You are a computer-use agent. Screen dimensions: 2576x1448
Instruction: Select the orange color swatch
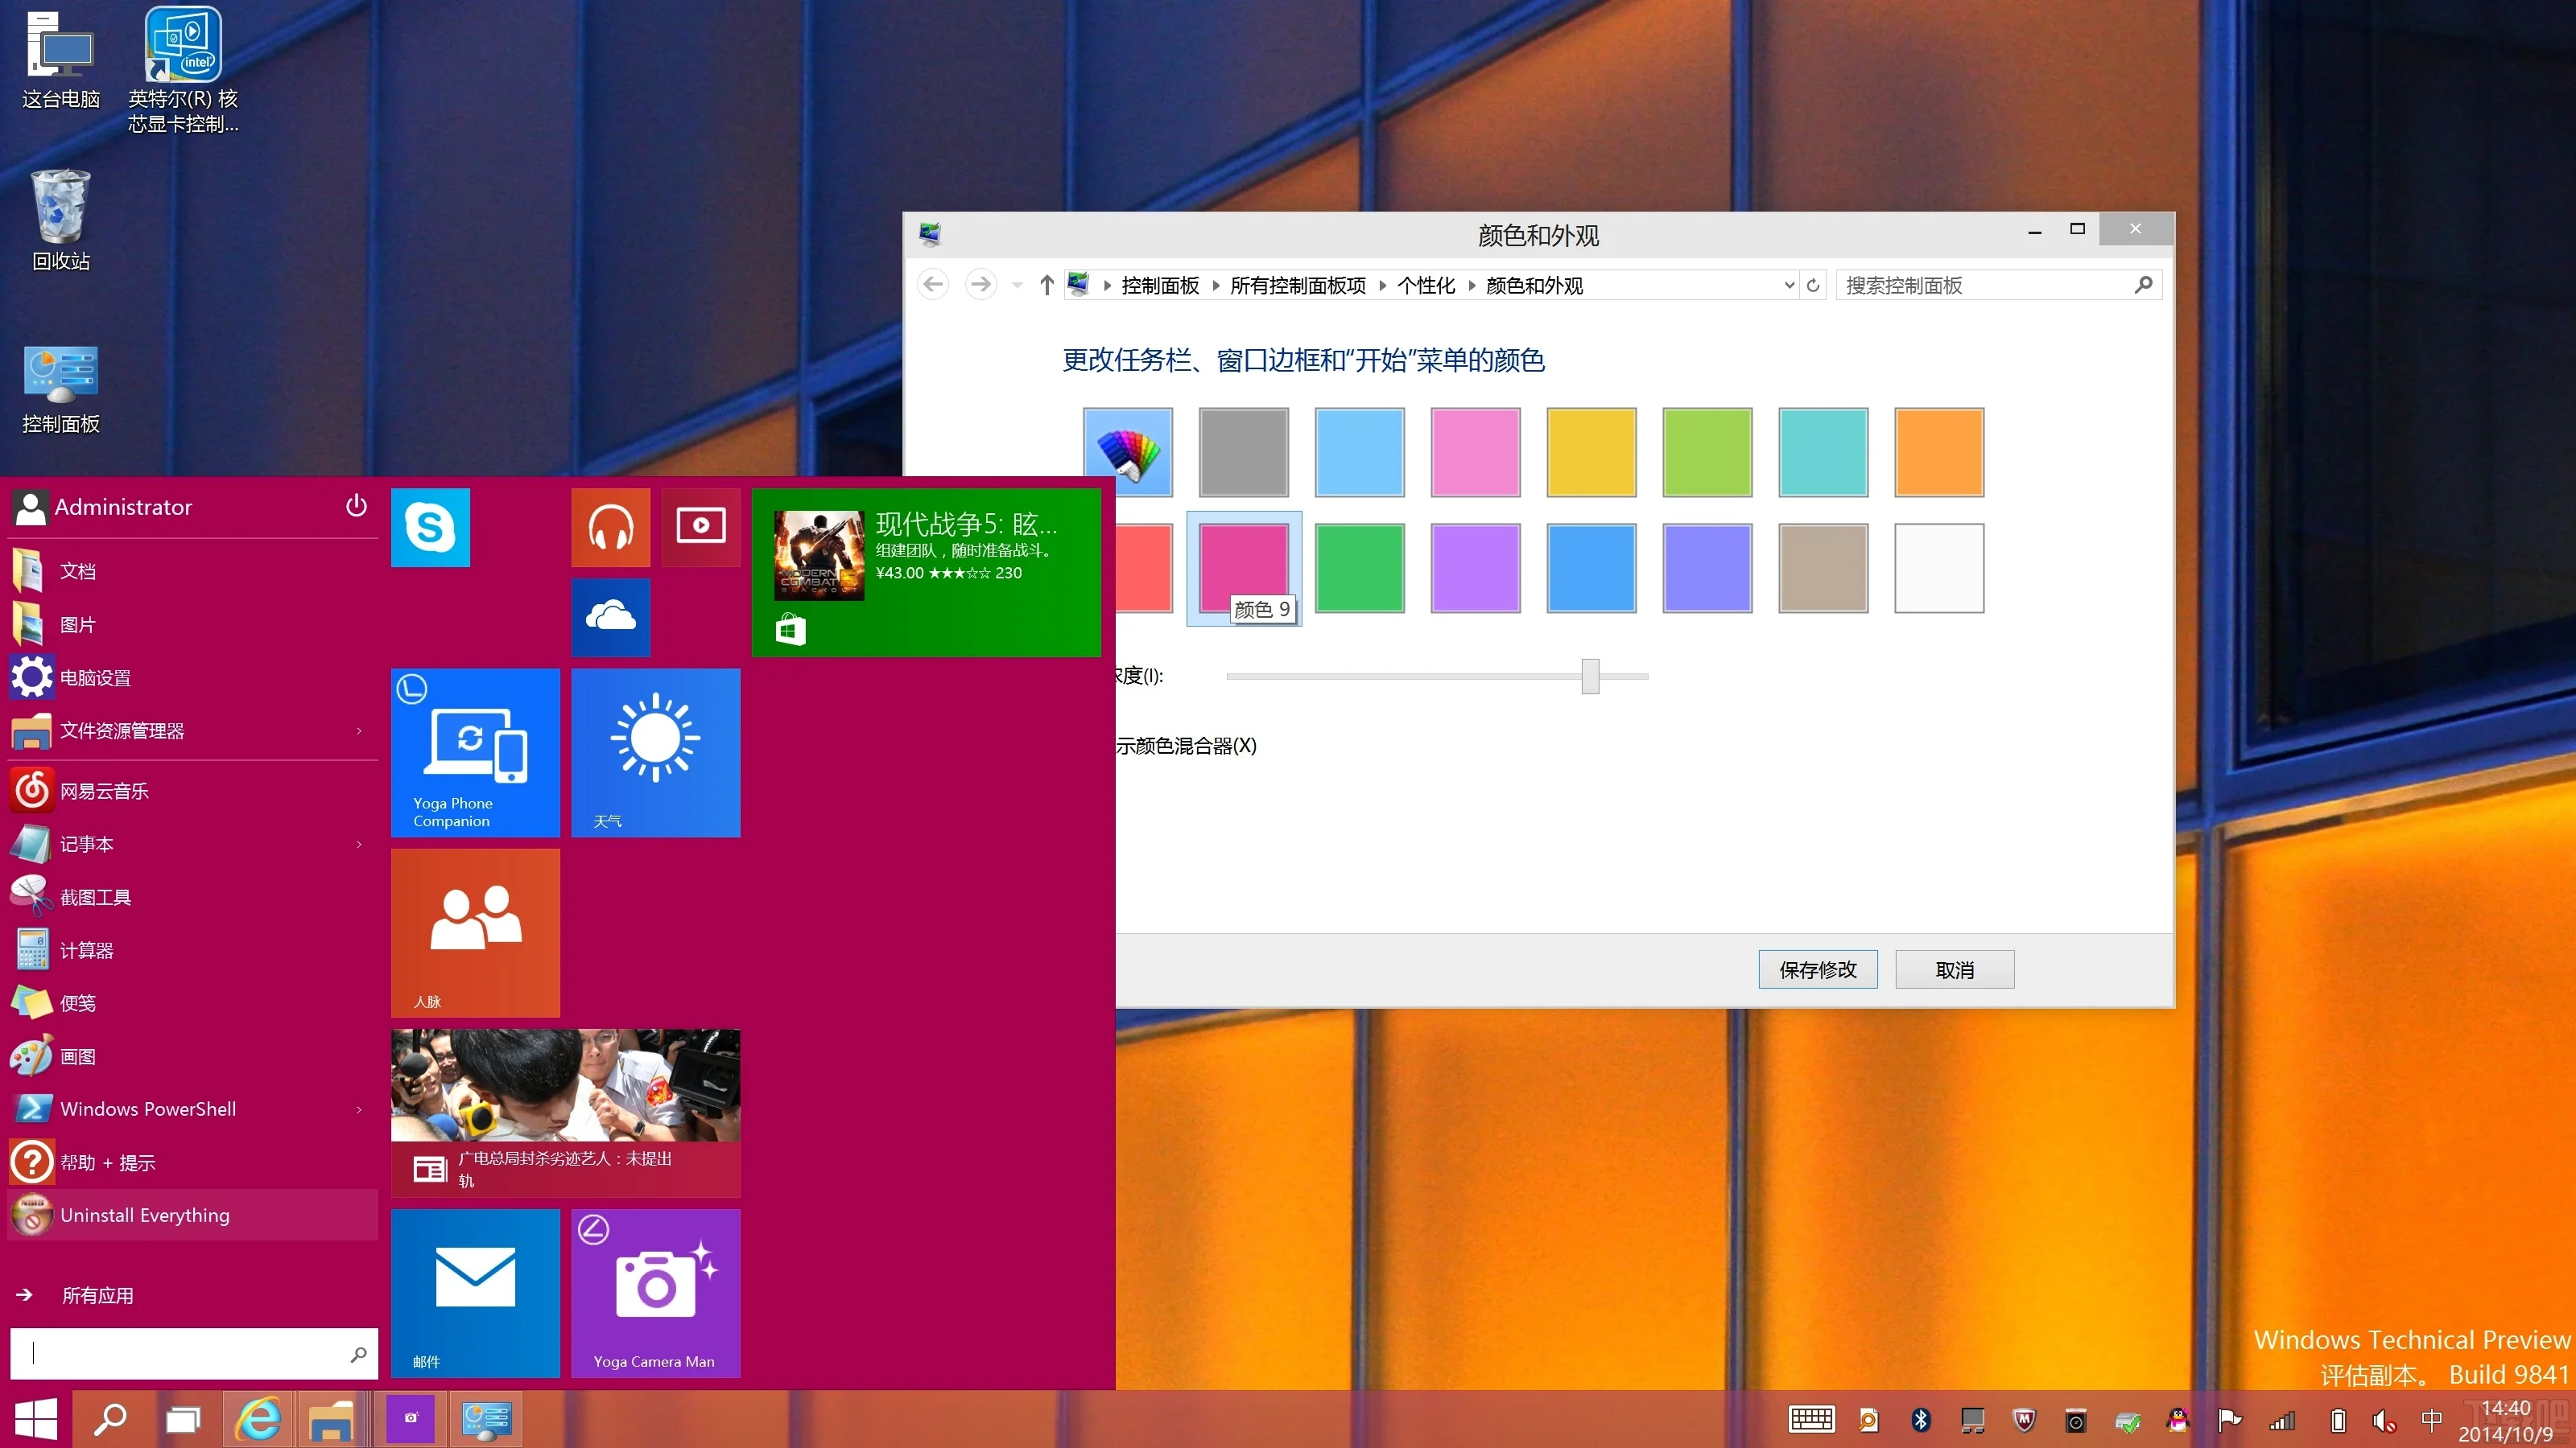coord(1939,451)
